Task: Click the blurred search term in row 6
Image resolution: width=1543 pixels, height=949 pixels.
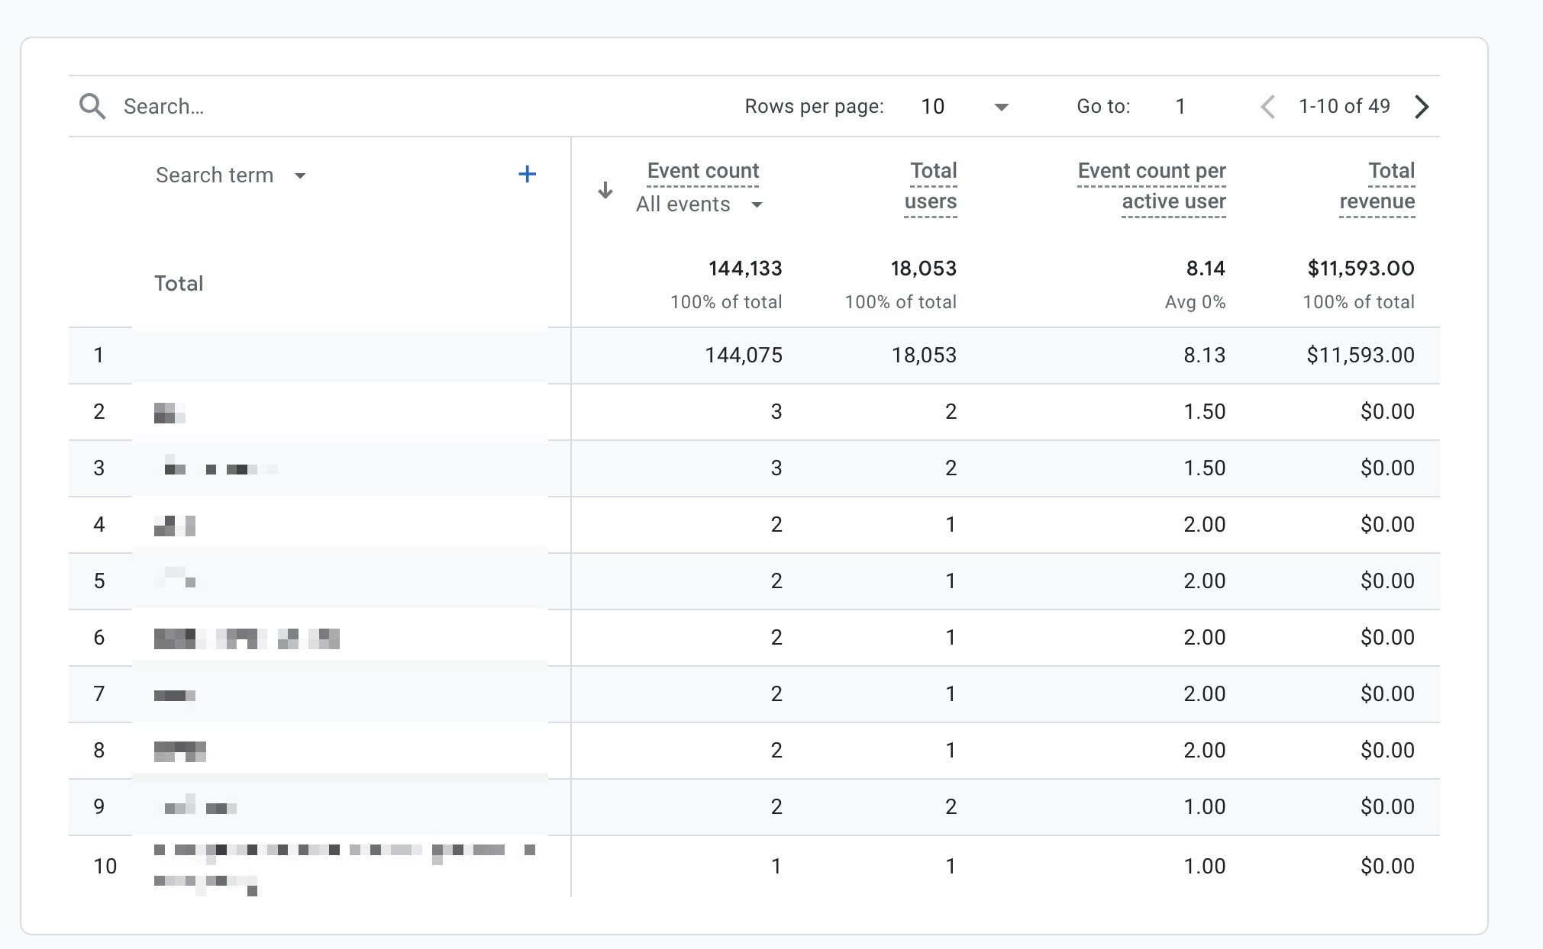Action: [247, 639]
